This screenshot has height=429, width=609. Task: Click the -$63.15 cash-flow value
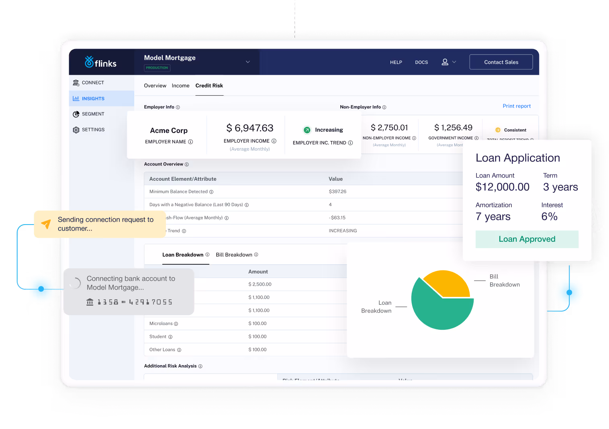[337, 218]
